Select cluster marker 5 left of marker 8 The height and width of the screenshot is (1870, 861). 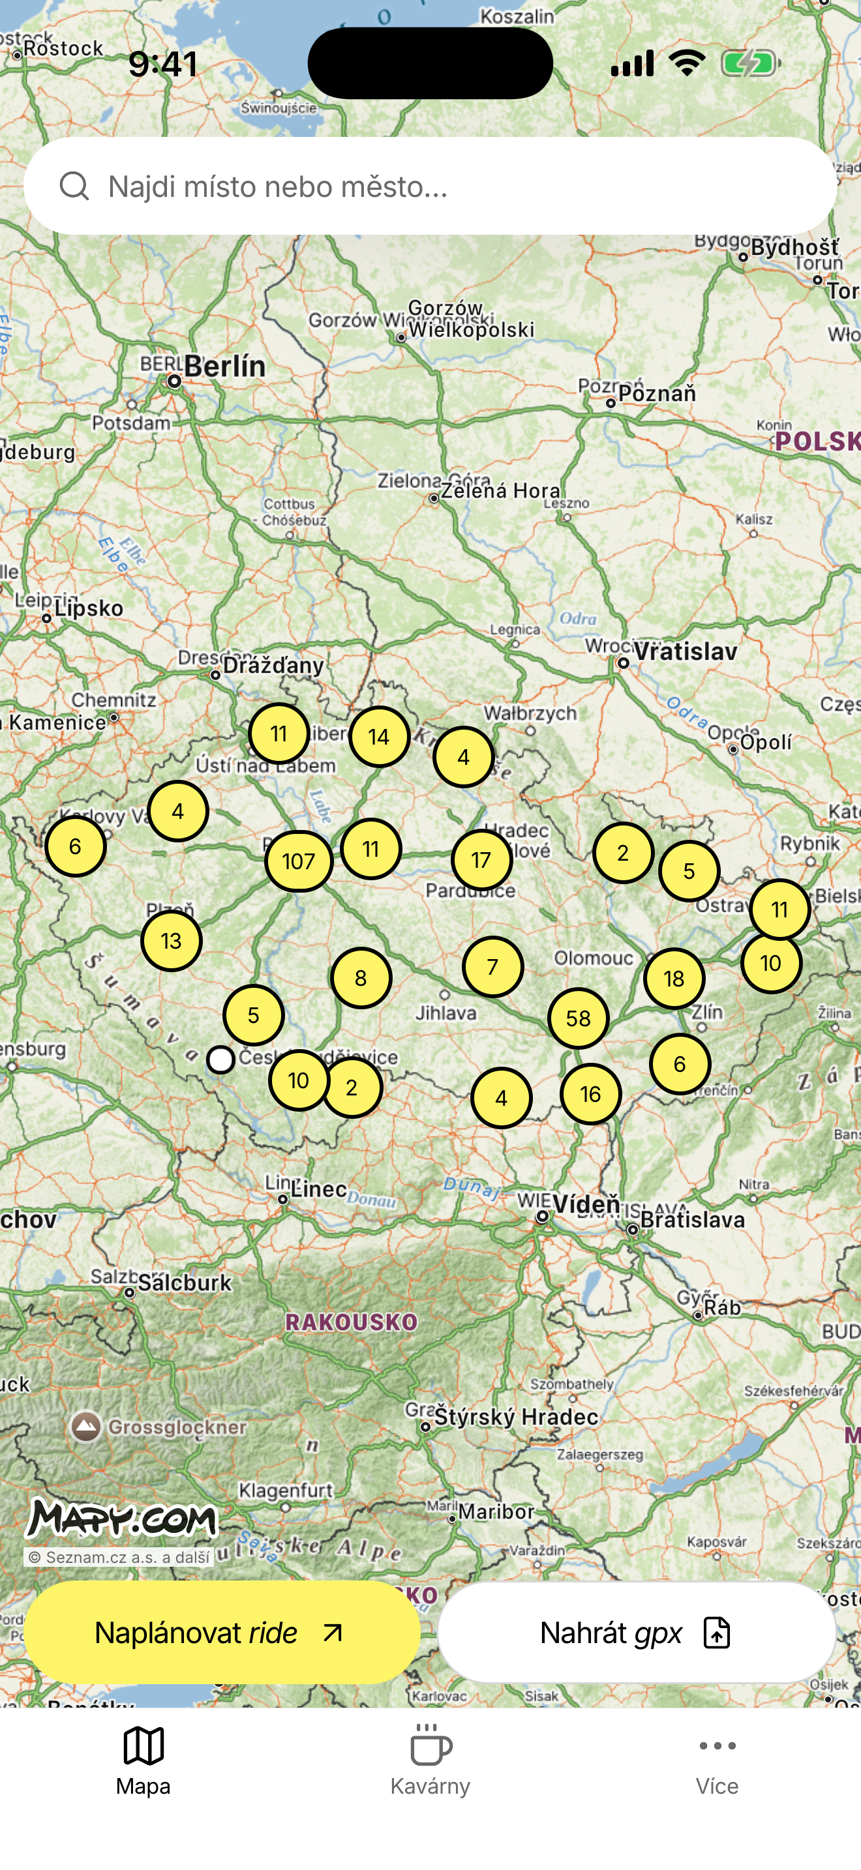coord(253,1014)
